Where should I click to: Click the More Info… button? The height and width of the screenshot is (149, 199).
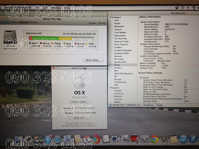pyautogui.click(x=80, y=118)
